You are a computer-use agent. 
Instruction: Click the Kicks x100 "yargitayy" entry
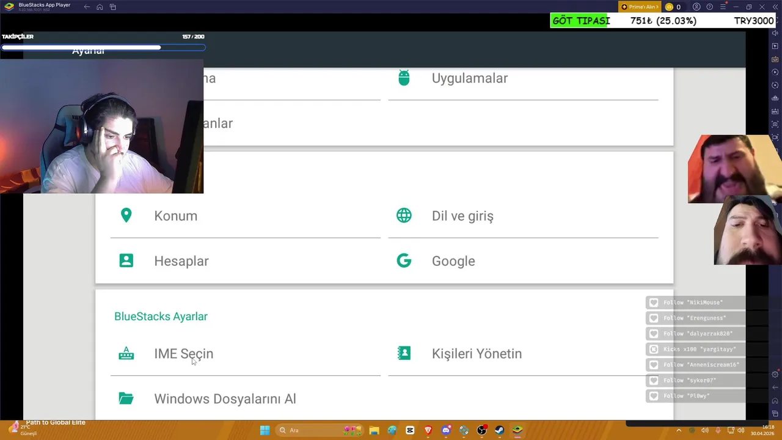695,349
